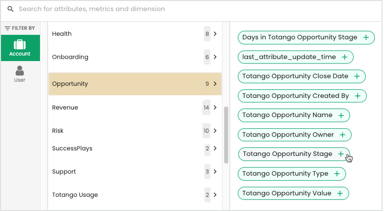Open the Totango Usage category
Viewport: 384px width, 212px height.
pos(135,195)
